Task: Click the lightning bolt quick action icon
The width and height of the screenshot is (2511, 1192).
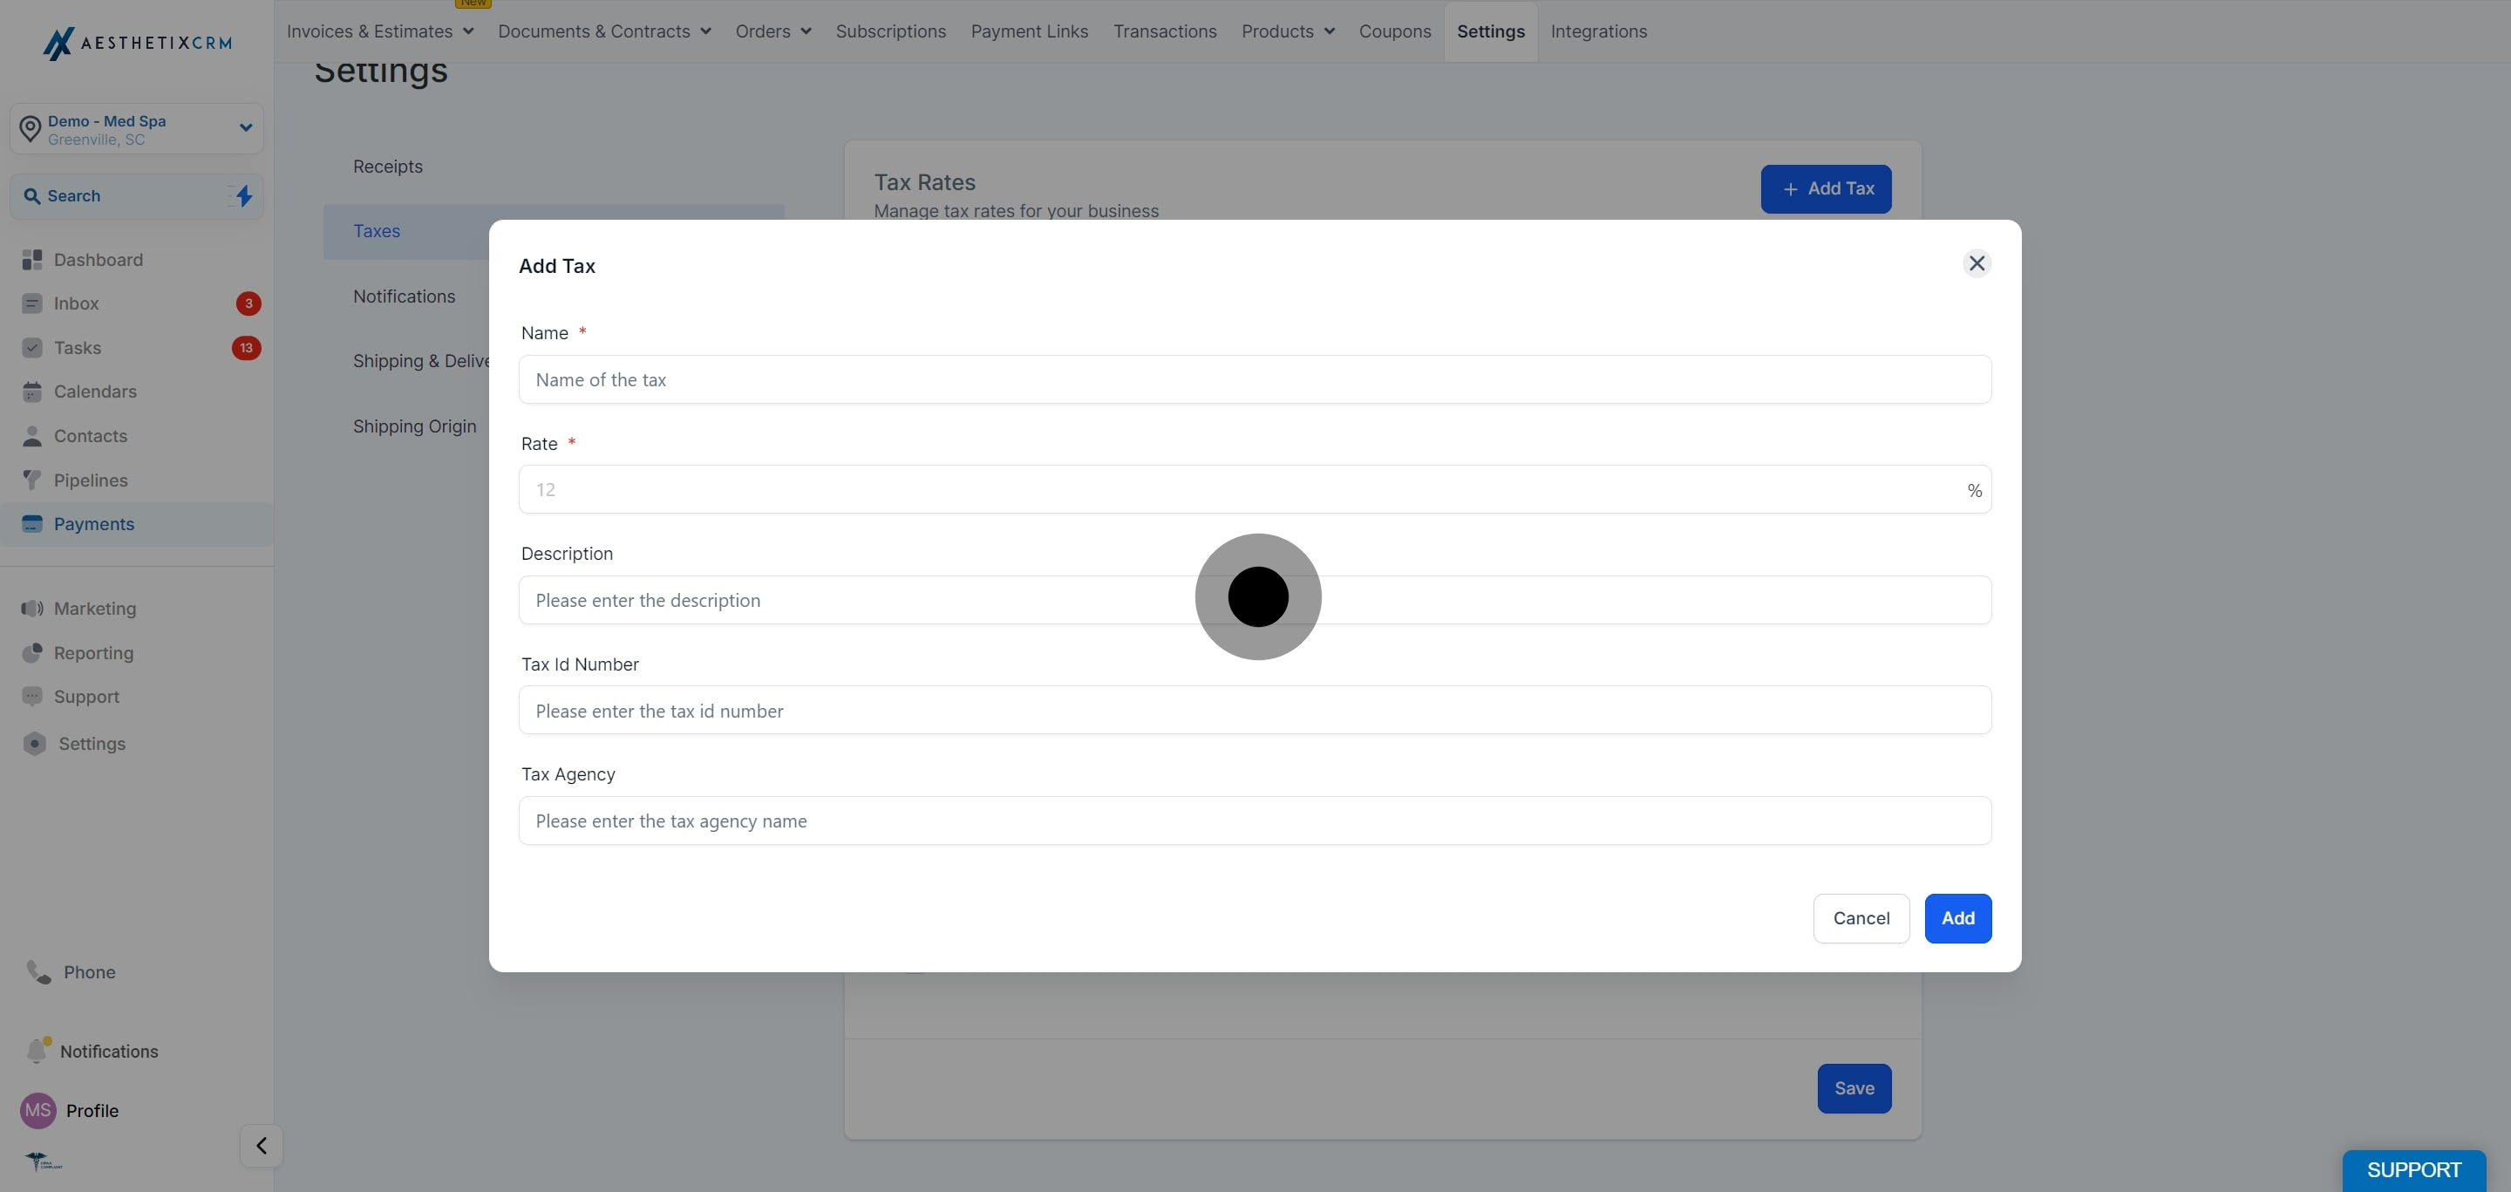Action: pos(244,196)
